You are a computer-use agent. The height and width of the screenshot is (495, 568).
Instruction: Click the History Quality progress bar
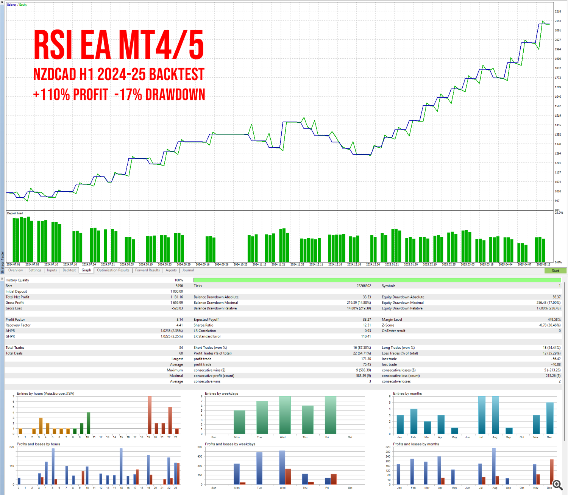pos(377,280)
